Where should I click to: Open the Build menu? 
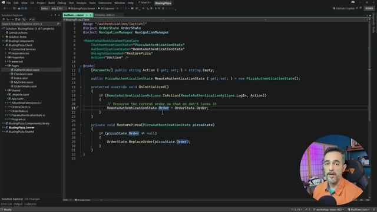[x=51, y=3]
